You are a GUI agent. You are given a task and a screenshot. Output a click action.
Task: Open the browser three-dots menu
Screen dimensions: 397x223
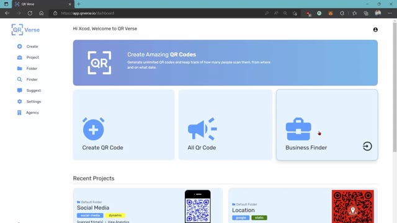point(390,13)
